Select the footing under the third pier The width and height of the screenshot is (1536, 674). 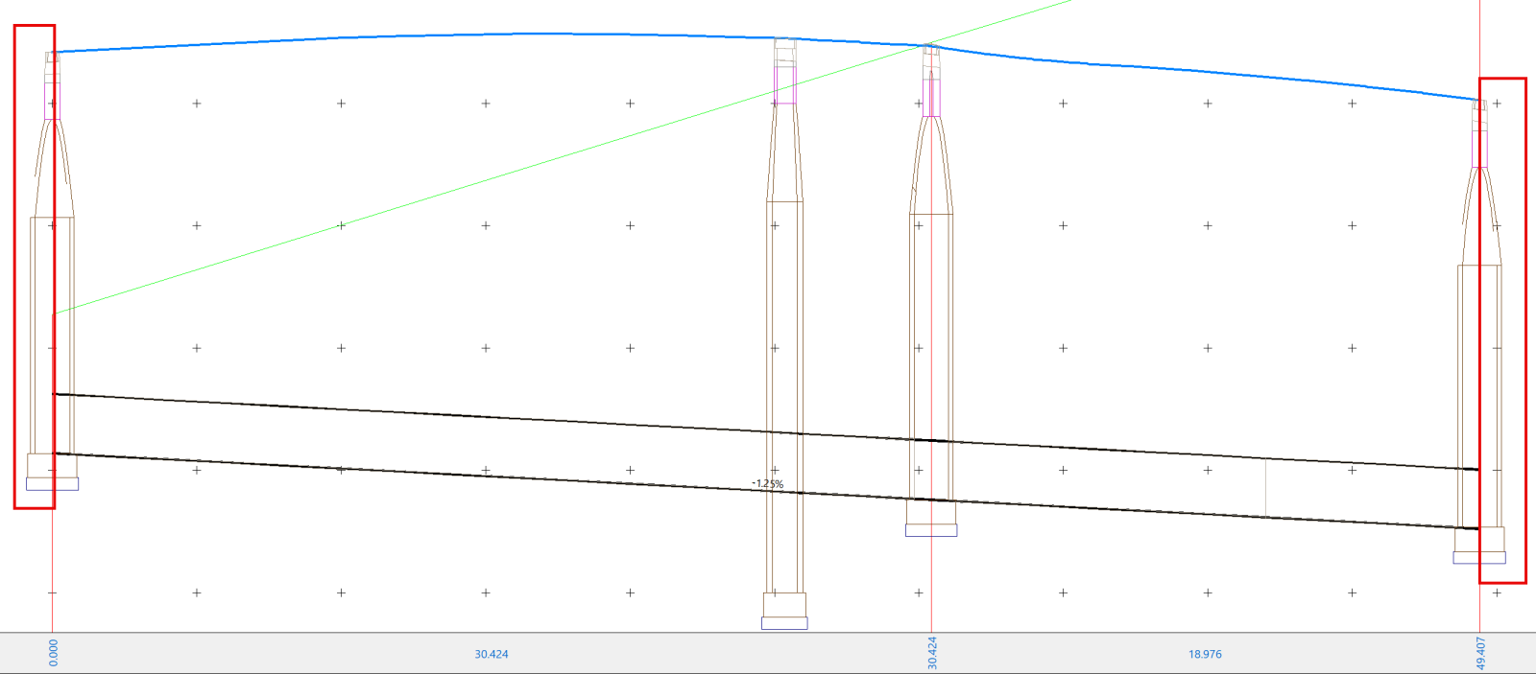[x=931, y=530]
